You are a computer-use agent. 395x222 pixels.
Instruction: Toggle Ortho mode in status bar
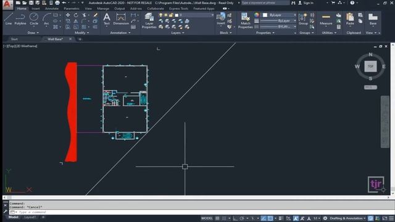(235, 218)
